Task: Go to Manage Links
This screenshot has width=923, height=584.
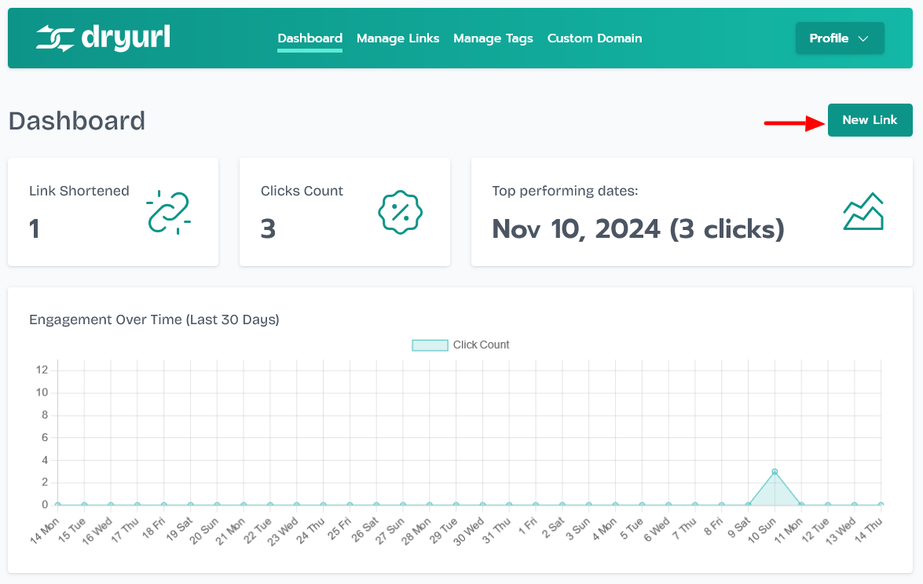Action: [x=398, y=38]
